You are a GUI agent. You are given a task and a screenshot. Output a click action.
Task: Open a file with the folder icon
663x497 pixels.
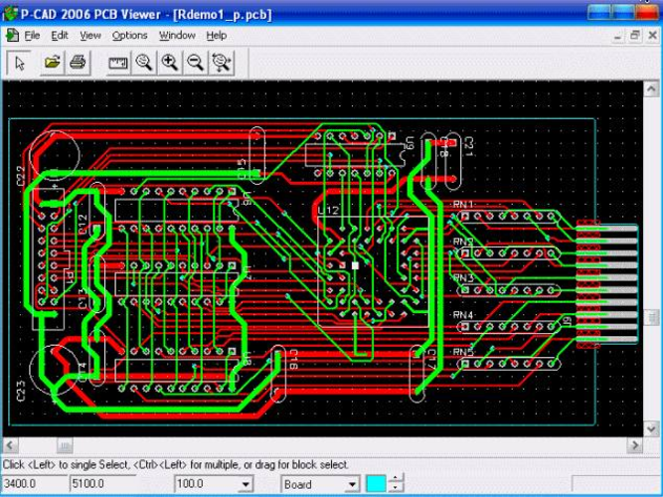click(x=52, y=63)
